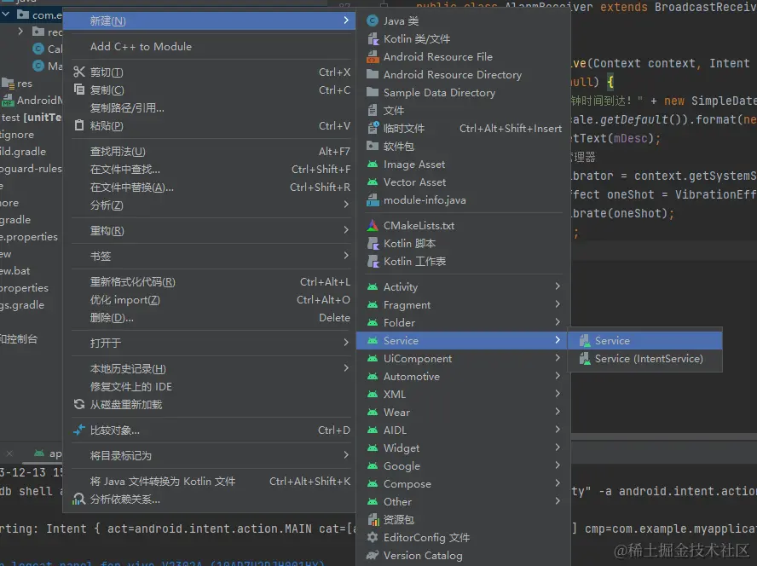Click the analyze dependencies (分析依赖关系) icon
757x566 pixels.
(x=78, y=499)
